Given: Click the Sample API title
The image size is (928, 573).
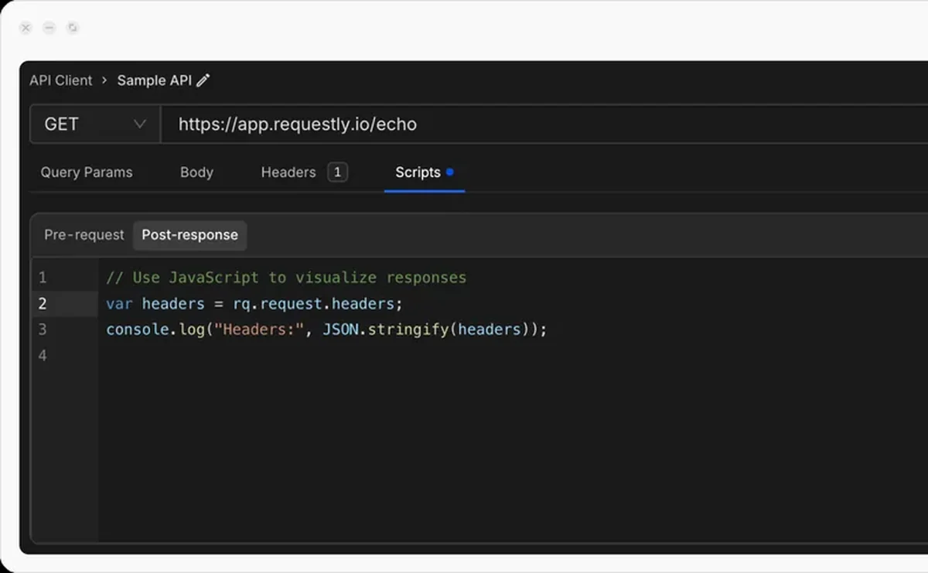Looking at the screenshot, I should tap(154, 80).
